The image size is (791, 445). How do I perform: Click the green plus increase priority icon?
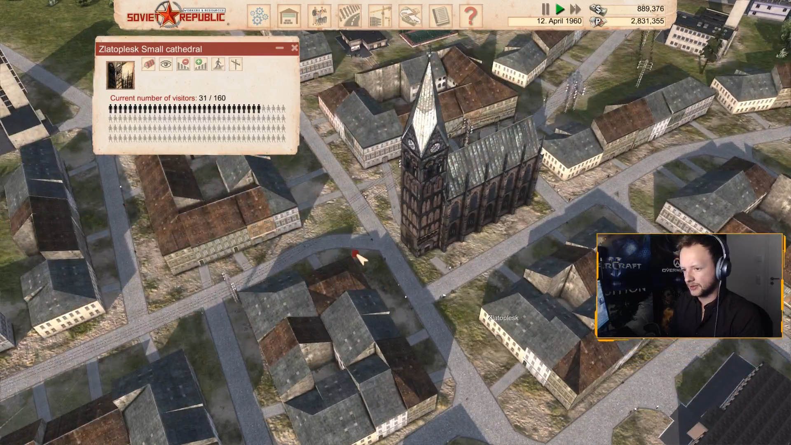coord(201,64)
